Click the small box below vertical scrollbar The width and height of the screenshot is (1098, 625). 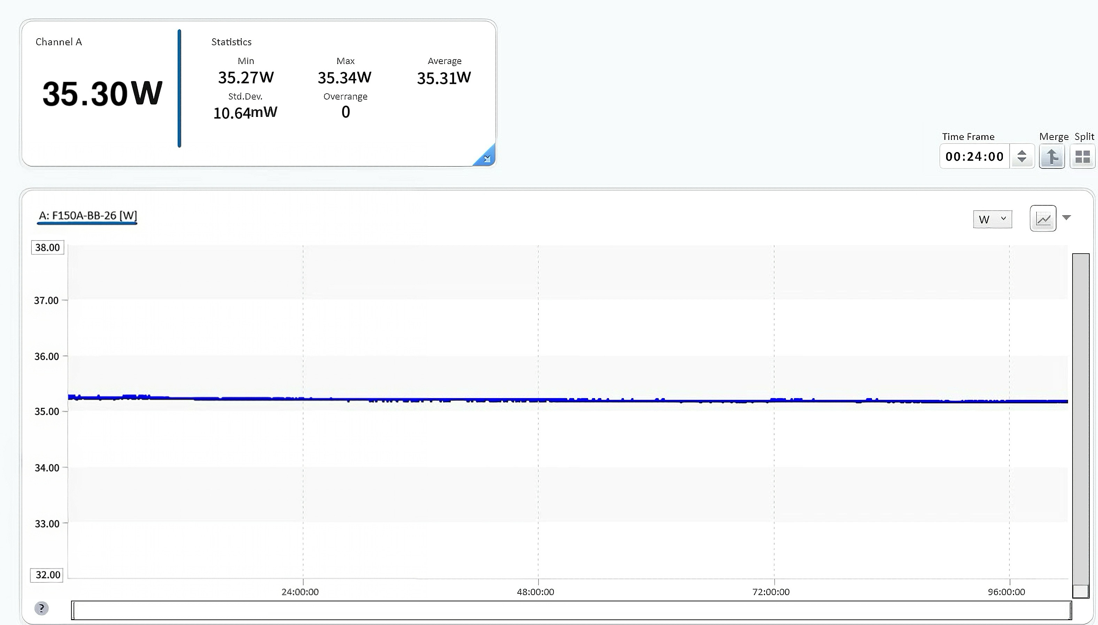[x=1080, y=592]
